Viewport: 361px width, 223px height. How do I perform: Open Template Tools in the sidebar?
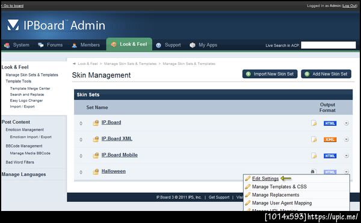click(x=19, y=81)
